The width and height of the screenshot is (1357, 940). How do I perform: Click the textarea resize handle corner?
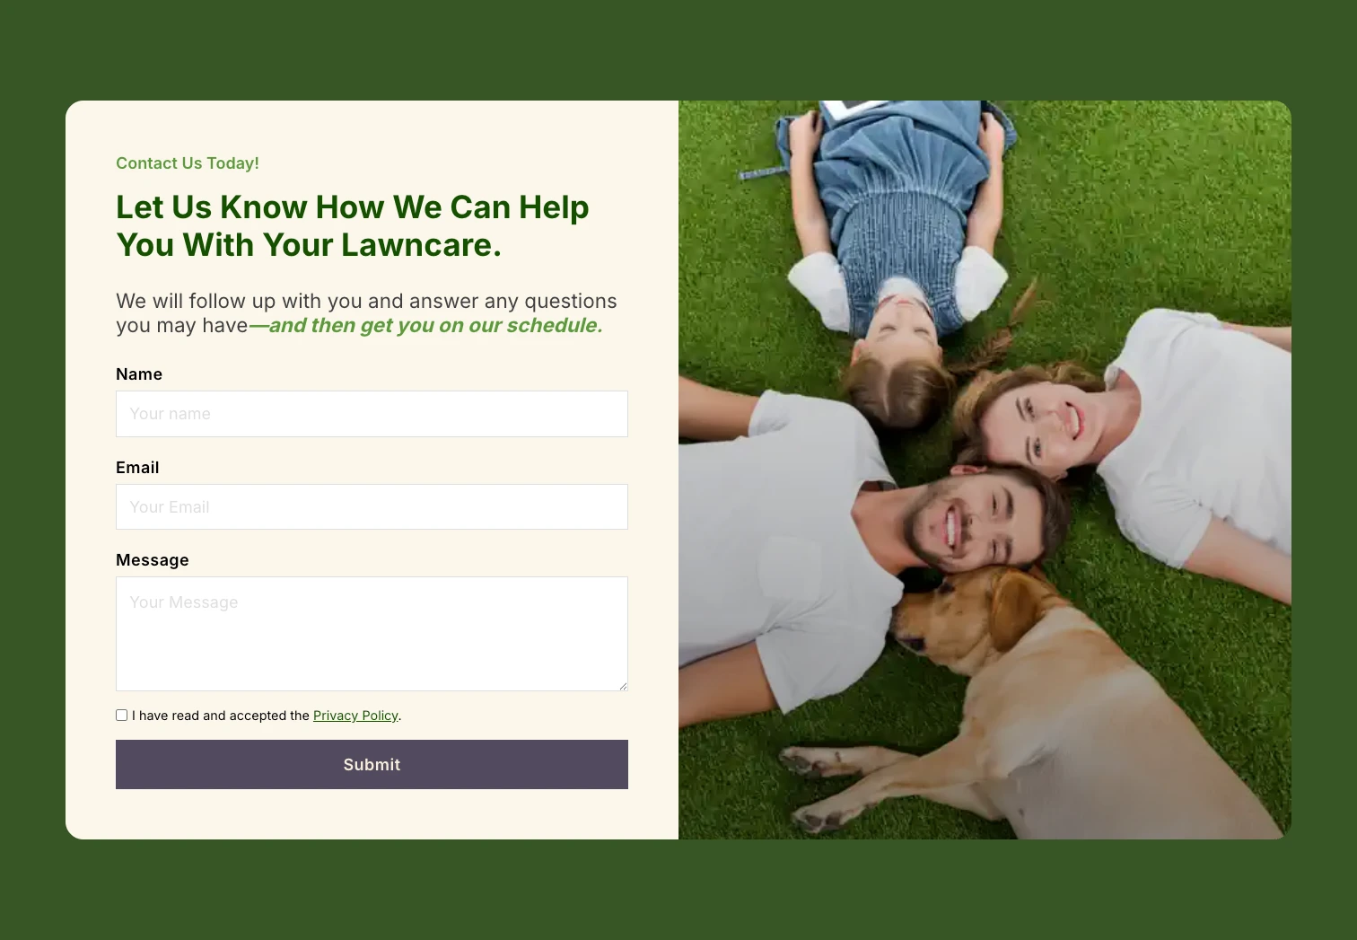coord(623,686)
